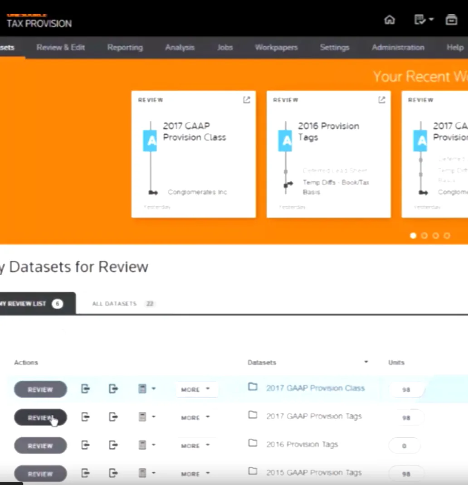Open Datasets column sort dropdown arrow
This screenshot has height=485, width=468.
pos(366,362)
